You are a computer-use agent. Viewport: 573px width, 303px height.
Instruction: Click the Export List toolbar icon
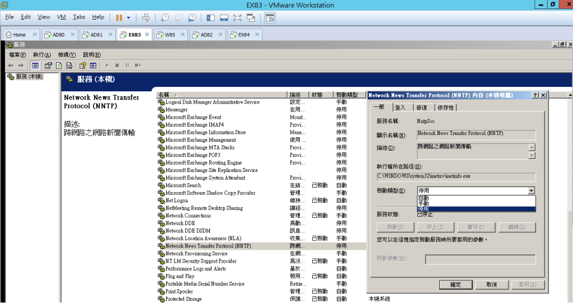pyautogui.click(x=69, y=65)
